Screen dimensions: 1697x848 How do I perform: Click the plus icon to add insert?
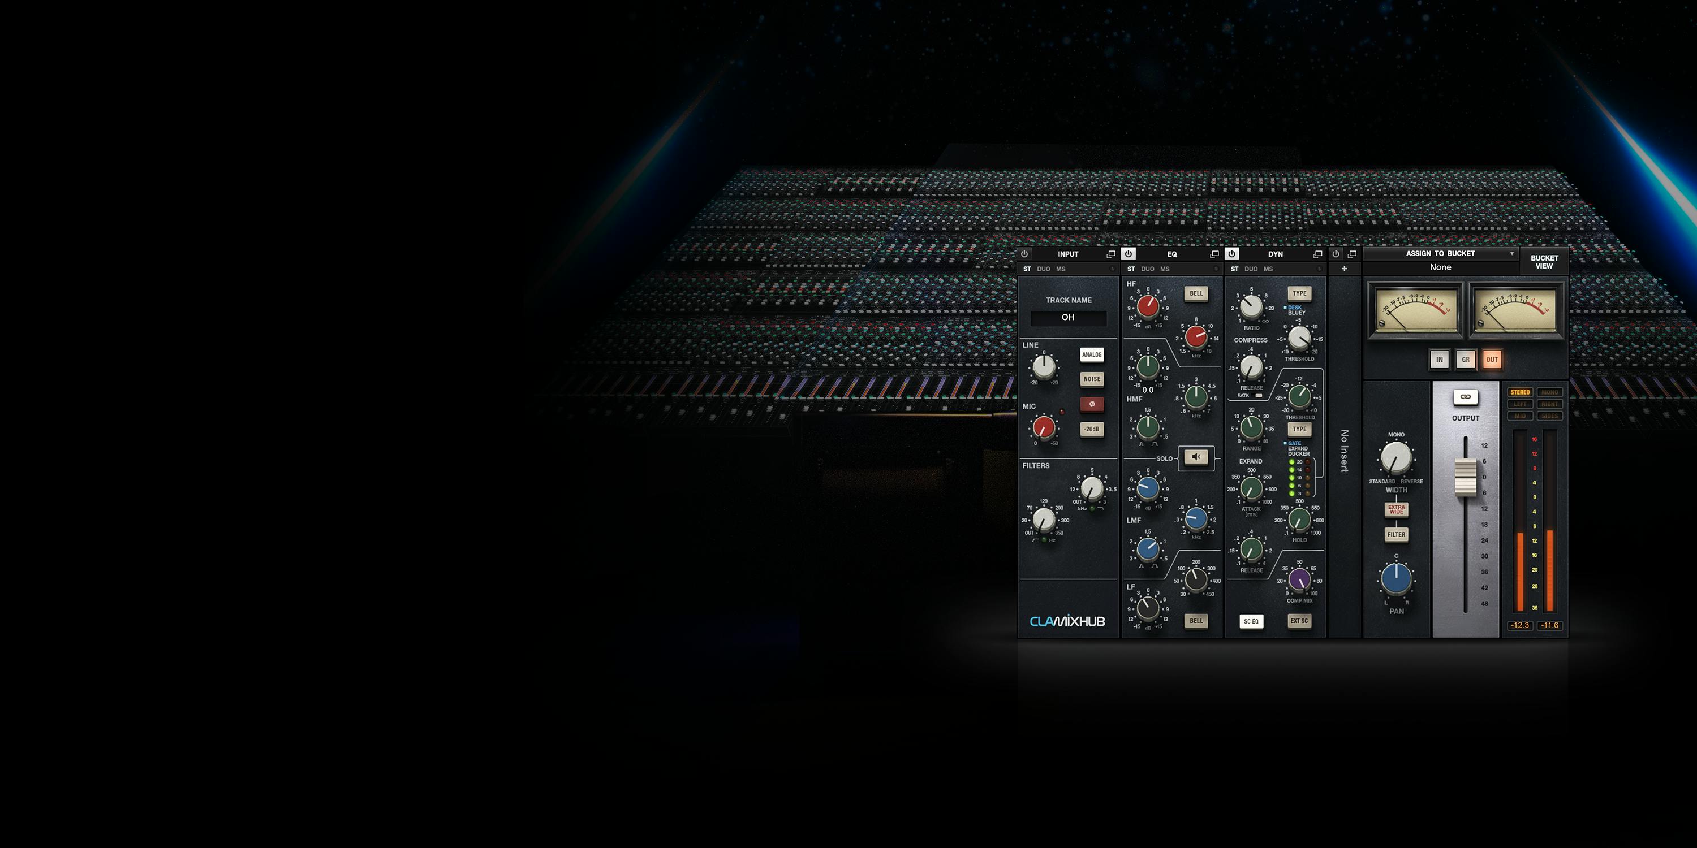(1344, 269)
